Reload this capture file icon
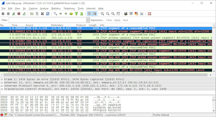Viewport: 216px width, 117px height. 48,14
